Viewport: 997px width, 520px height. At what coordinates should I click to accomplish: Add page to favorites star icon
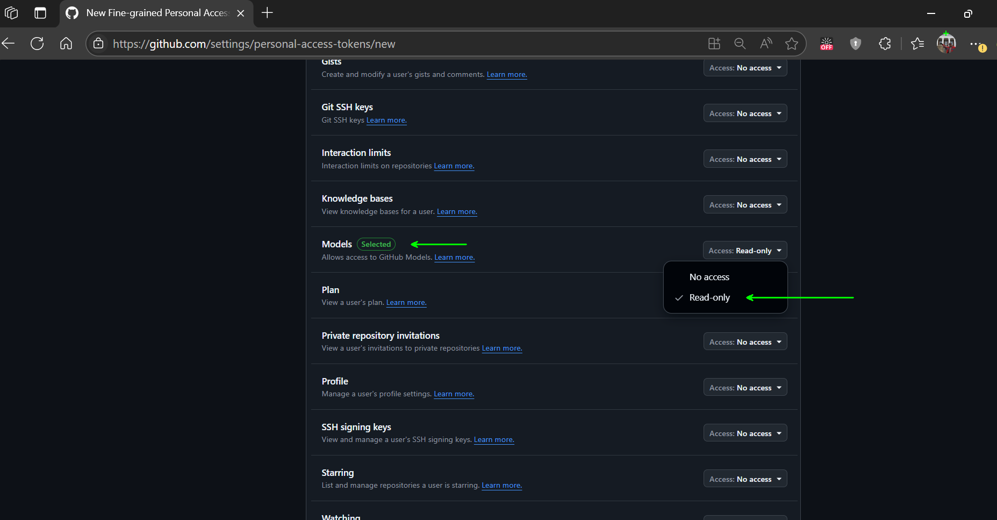tap(791, 44)
